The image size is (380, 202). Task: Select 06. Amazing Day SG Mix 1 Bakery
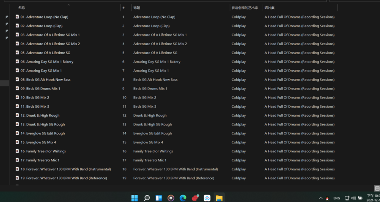[47, 62]
